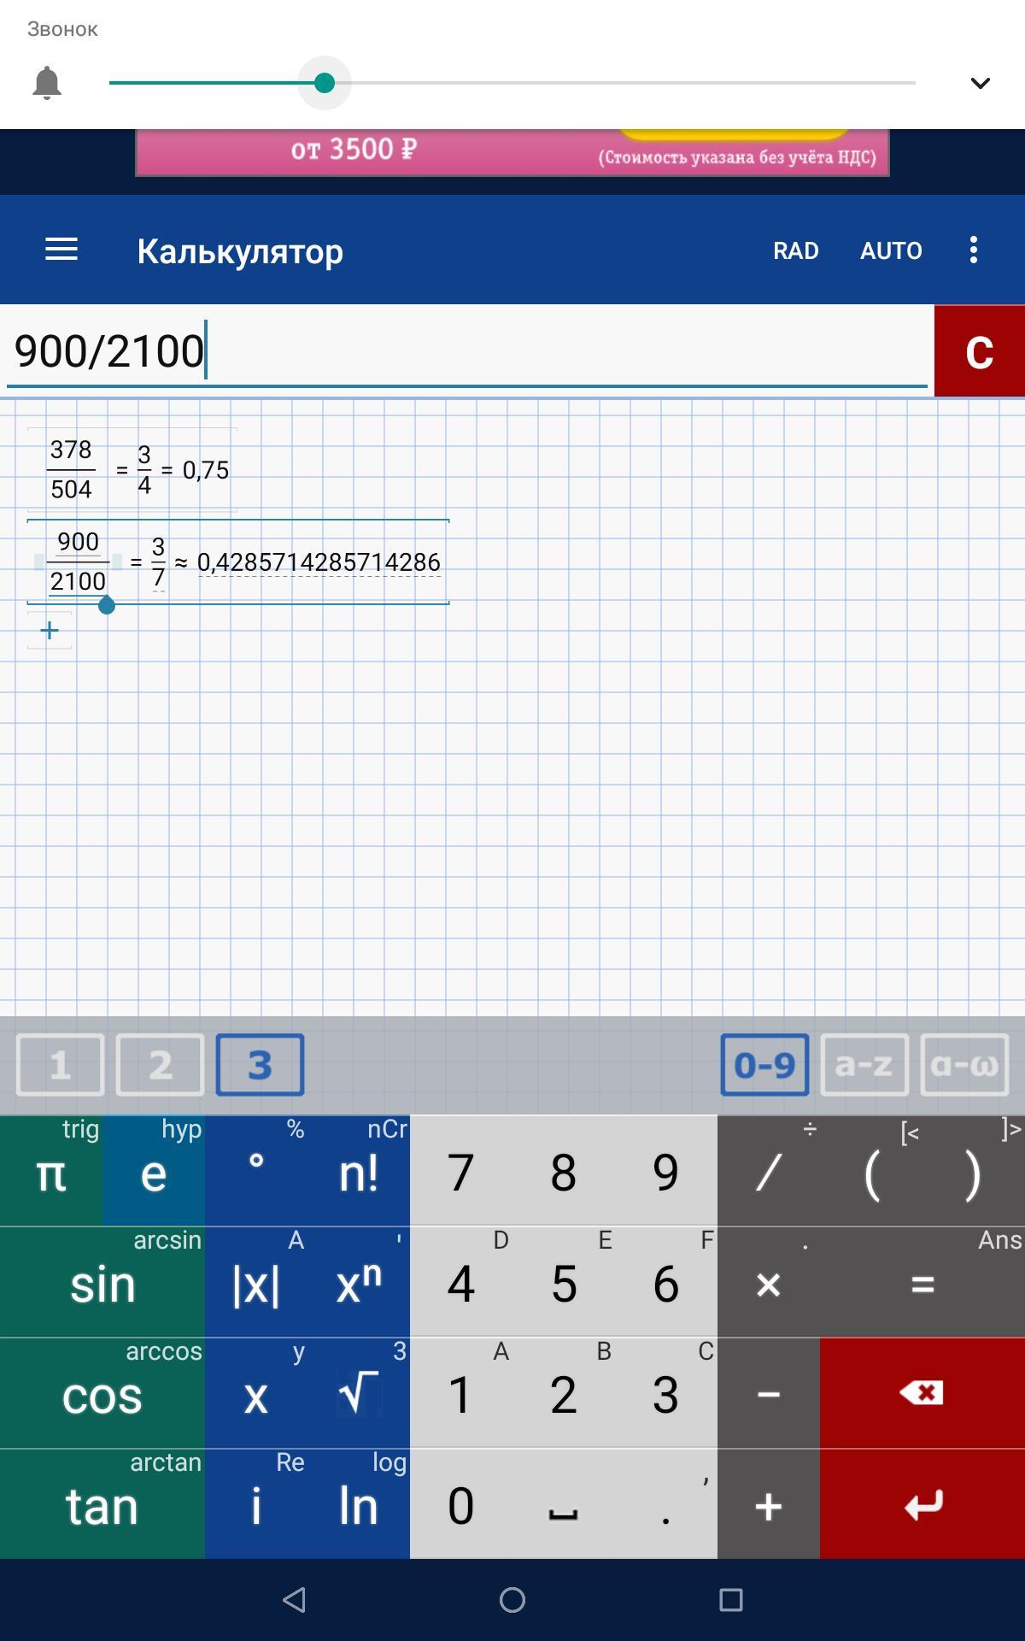Expand volume panel with chevron arrow
This screenshot has width=1025, height=1641.
[x=980, y=83]
